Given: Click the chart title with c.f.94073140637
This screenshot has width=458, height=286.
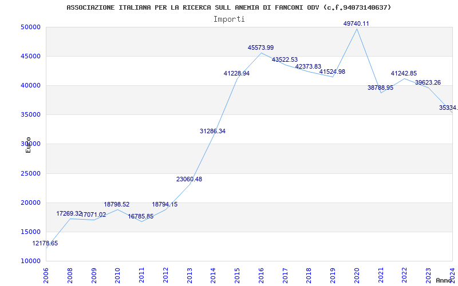Looking at the screenshot, I should [228, 7].
